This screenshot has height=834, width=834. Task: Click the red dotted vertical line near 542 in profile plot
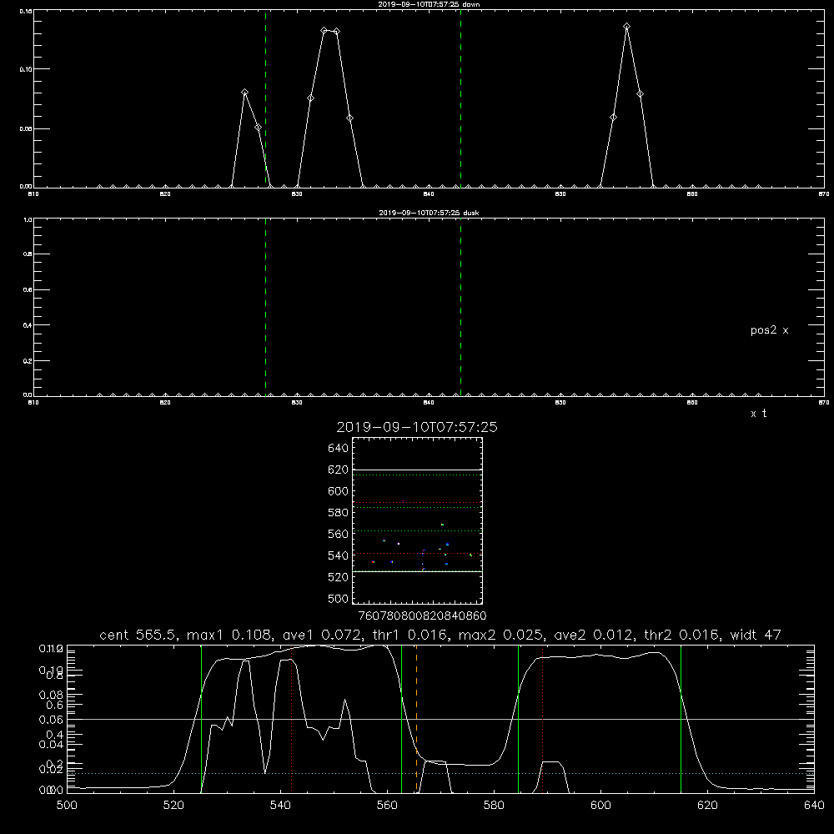point(291,719)
